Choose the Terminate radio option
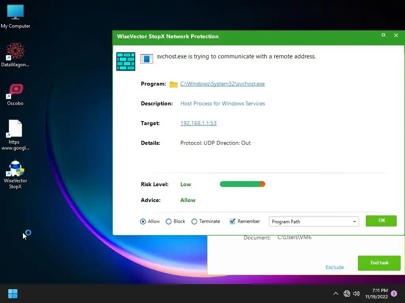This screenshot has width=405, height=303. click(x=206, y=221)
